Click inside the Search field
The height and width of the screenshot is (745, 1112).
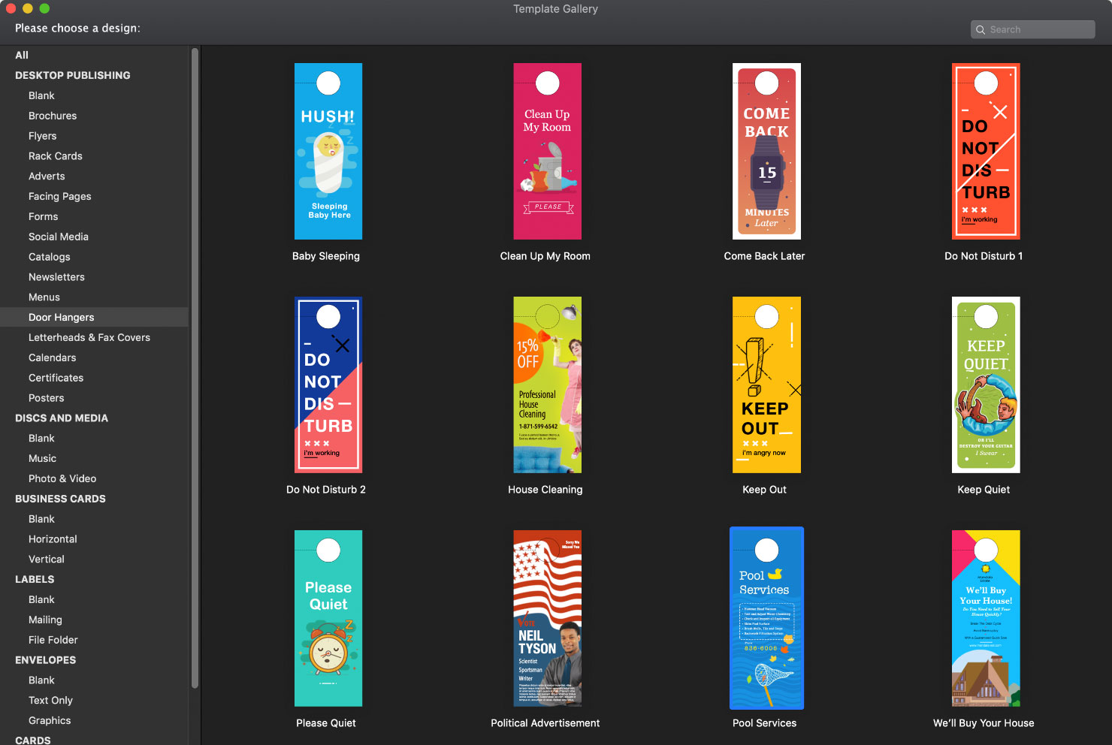[1032, 29]
